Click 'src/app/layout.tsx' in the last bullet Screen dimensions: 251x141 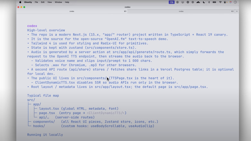113,87
